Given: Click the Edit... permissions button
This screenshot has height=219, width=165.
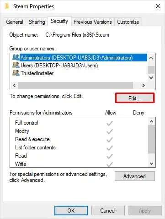Looking at the screenshot, I should (x=135, y=98).
